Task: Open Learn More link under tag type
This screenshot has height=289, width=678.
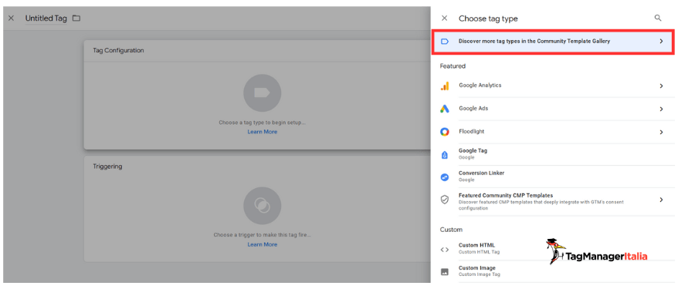Action: 262,132
